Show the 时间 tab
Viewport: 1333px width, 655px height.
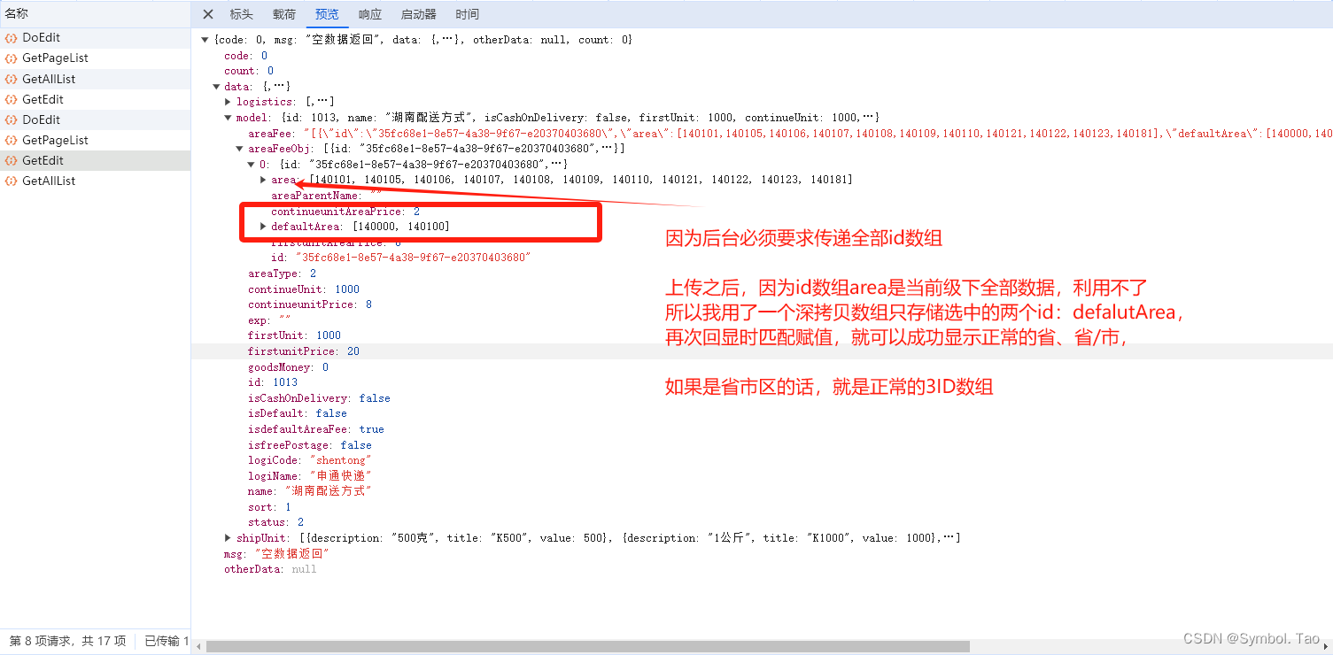tap(468, 14)
